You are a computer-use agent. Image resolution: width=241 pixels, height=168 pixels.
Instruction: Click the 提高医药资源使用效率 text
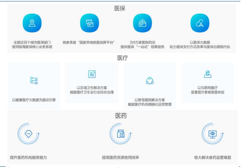(x=121, y=157)
